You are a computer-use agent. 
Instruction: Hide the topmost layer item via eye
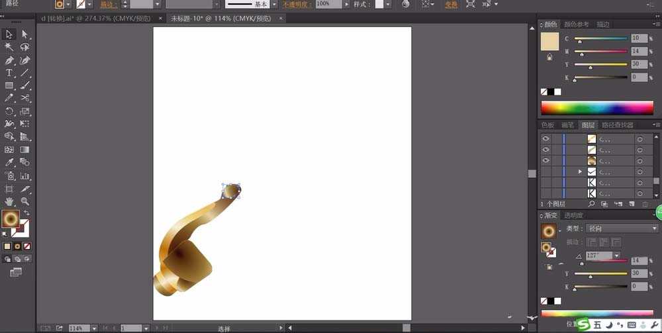(546, 139)
